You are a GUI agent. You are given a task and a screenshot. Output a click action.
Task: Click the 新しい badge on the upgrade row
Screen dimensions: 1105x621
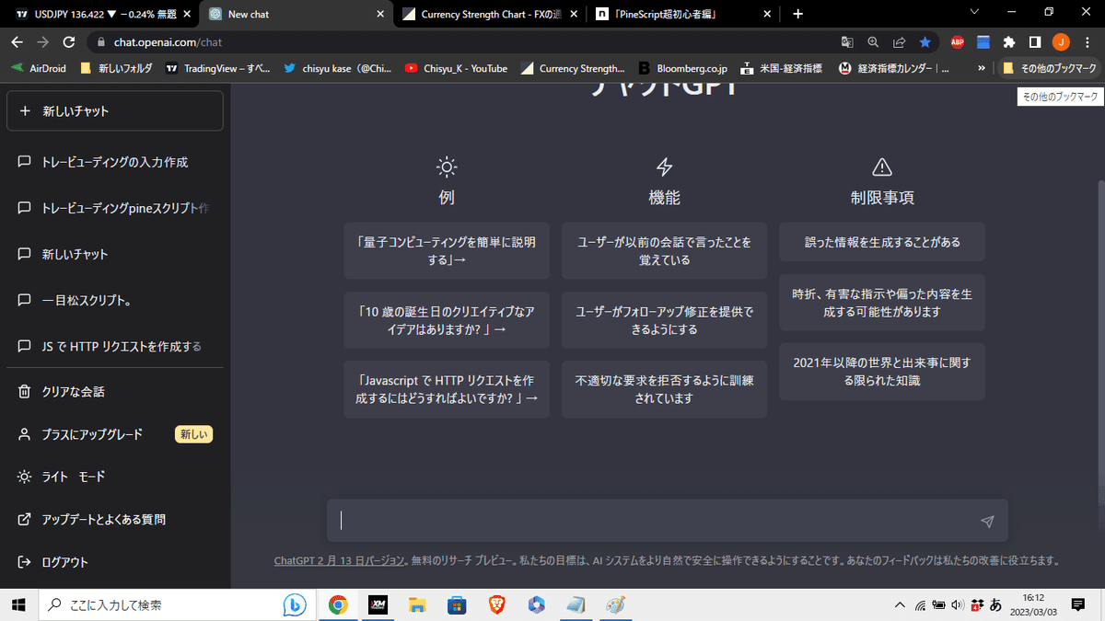[193, 434]
